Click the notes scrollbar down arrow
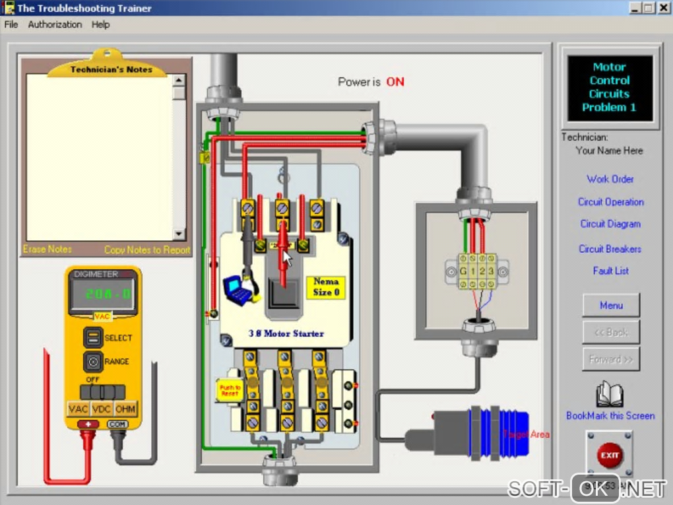 coord(179,234)
